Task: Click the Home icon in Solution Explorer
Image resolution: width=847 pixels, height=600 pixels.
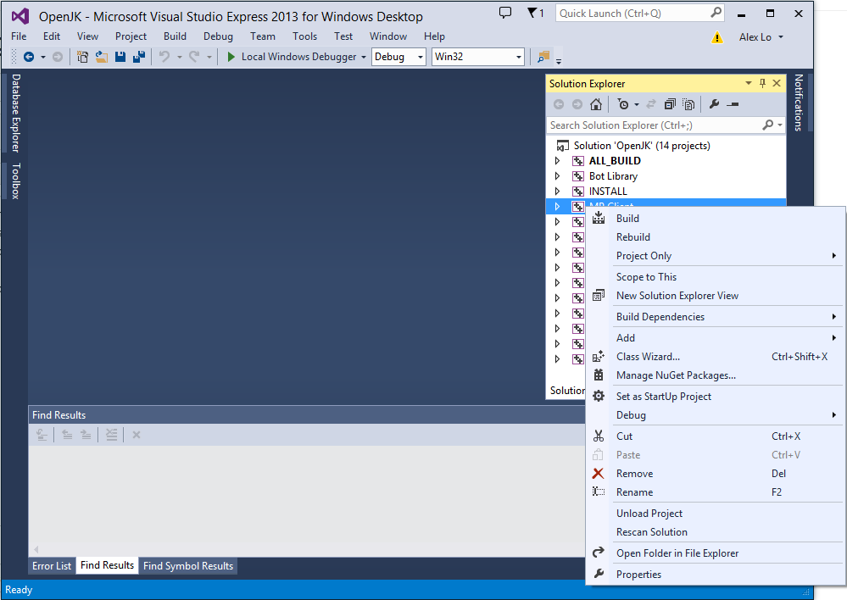Action: point(596,104)
